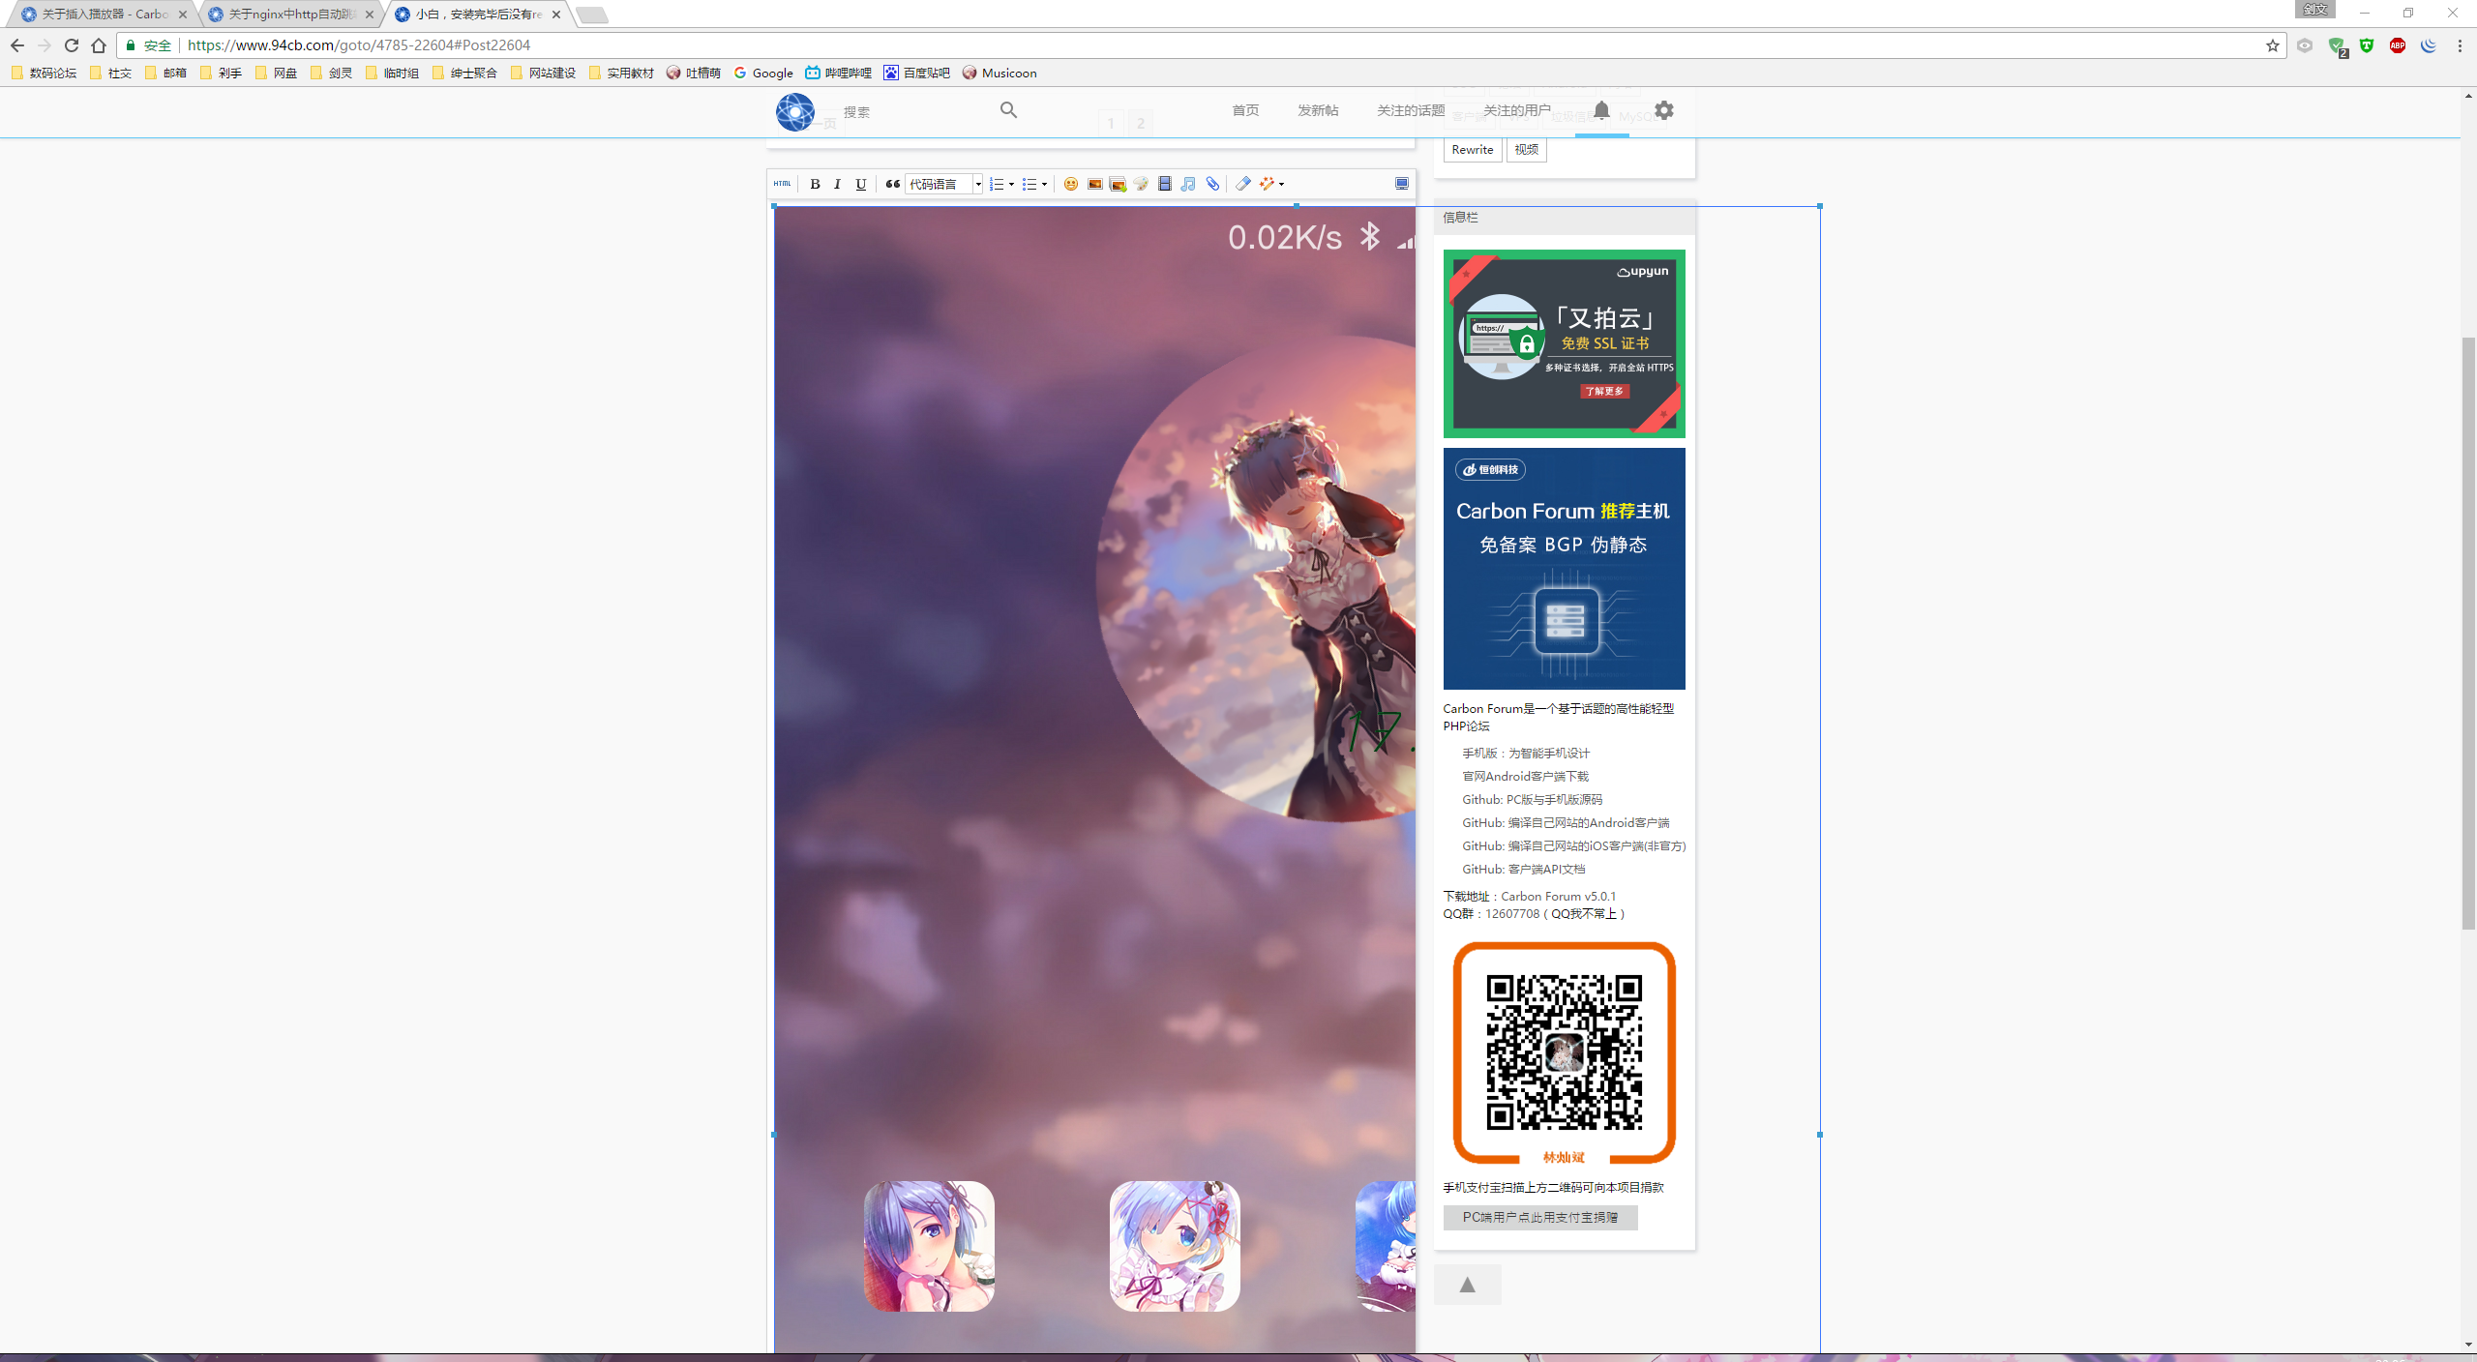2477x1362 pixels.
Task: Insert a single image
Action: [1094, 184]
